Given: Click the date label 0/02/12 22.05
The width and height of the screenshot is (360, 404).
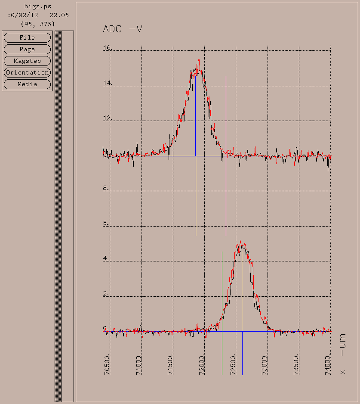Looking at the screenshot, I should [38, 15].
